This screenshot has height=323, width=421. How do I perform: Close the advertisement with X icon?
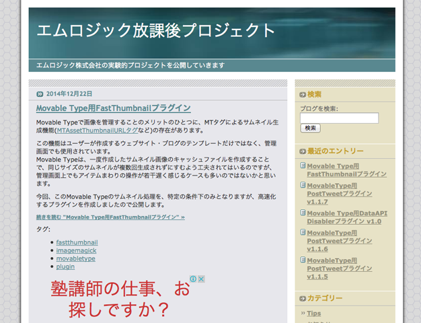click(201, 279)
